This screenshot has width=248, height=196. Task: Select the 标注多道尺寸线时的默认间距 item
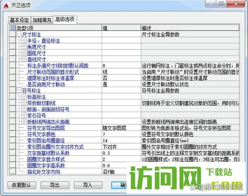click(58, 66)
